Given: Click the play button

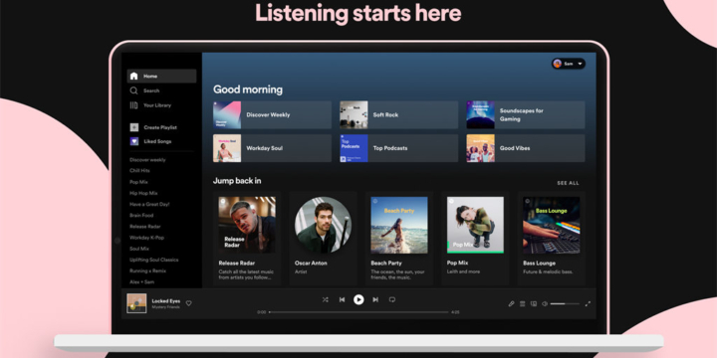Looking at the screenshot, I should [358, 299].
